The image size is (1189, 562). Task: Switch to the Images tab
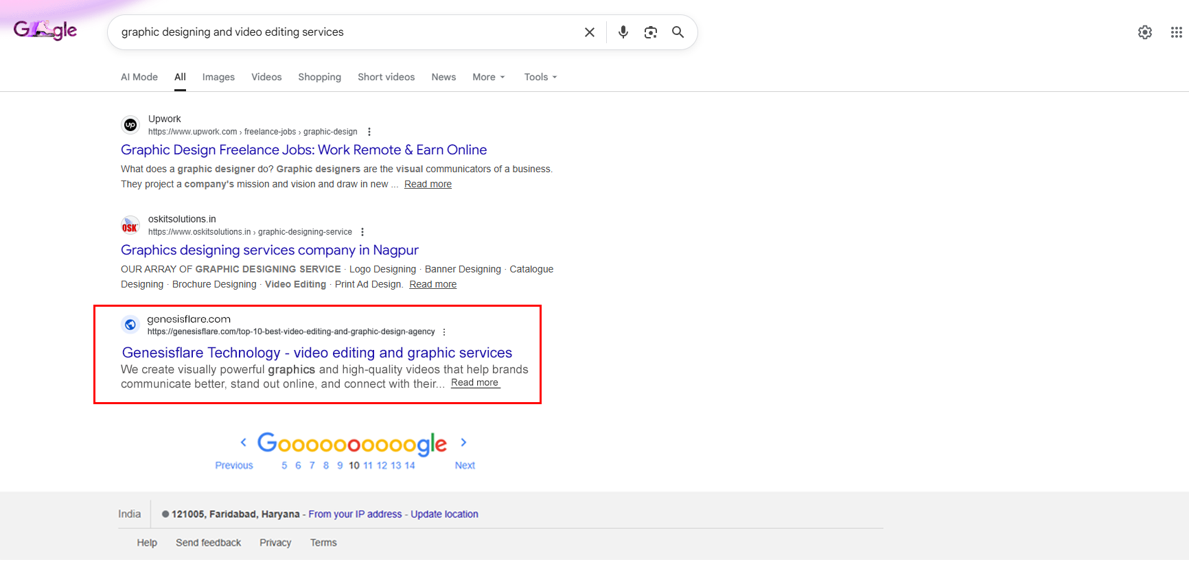pos(218,77)
